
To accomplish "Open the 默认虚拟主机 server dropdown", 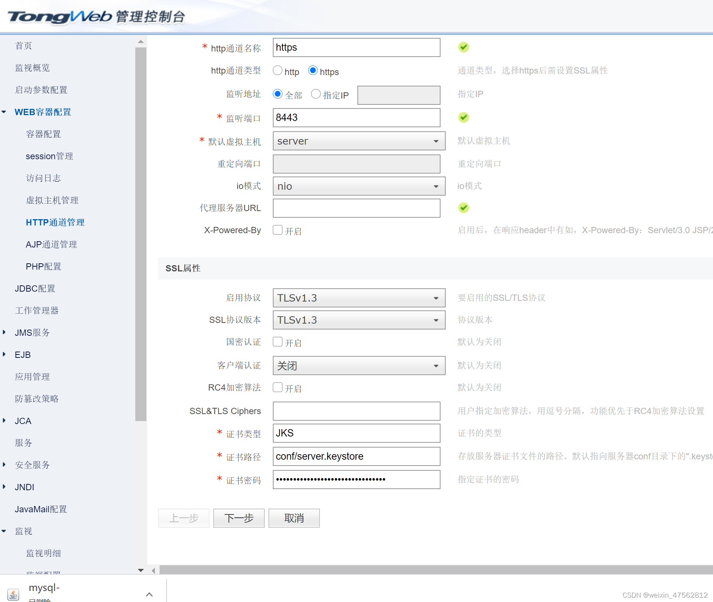I will [359, 141].
